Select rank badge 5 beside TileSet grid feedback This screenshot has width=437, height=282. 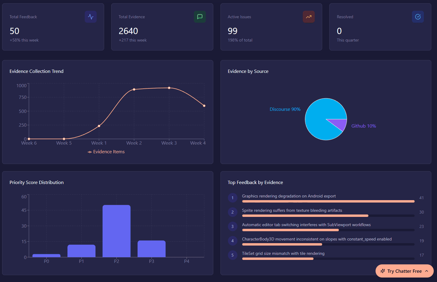[232, 255]
